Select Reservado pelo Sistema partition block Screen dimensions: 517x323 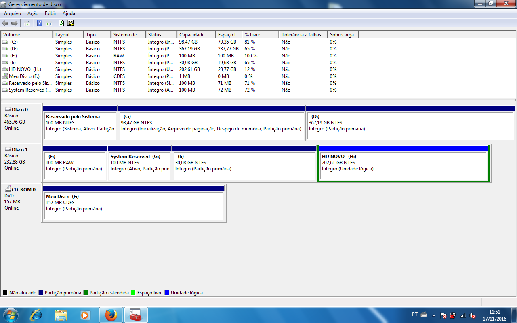(80, 123)
